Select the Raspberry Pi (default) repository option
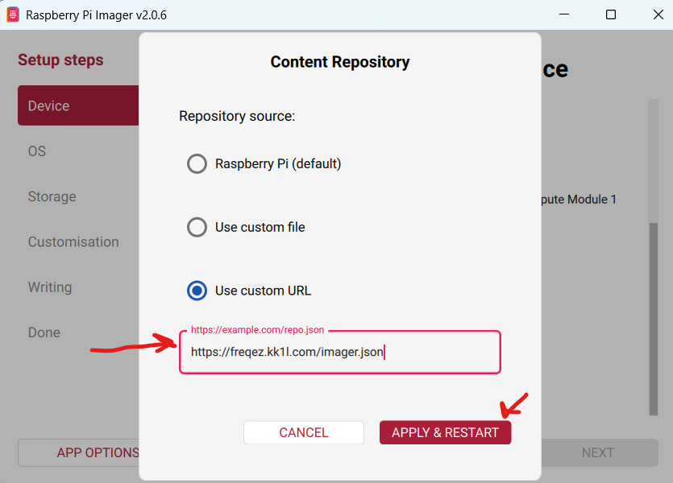 coord(197,164)
